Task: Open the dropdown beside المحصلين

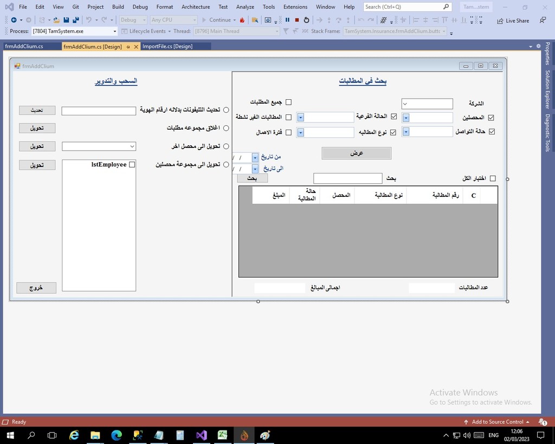Action: [406, 118]
